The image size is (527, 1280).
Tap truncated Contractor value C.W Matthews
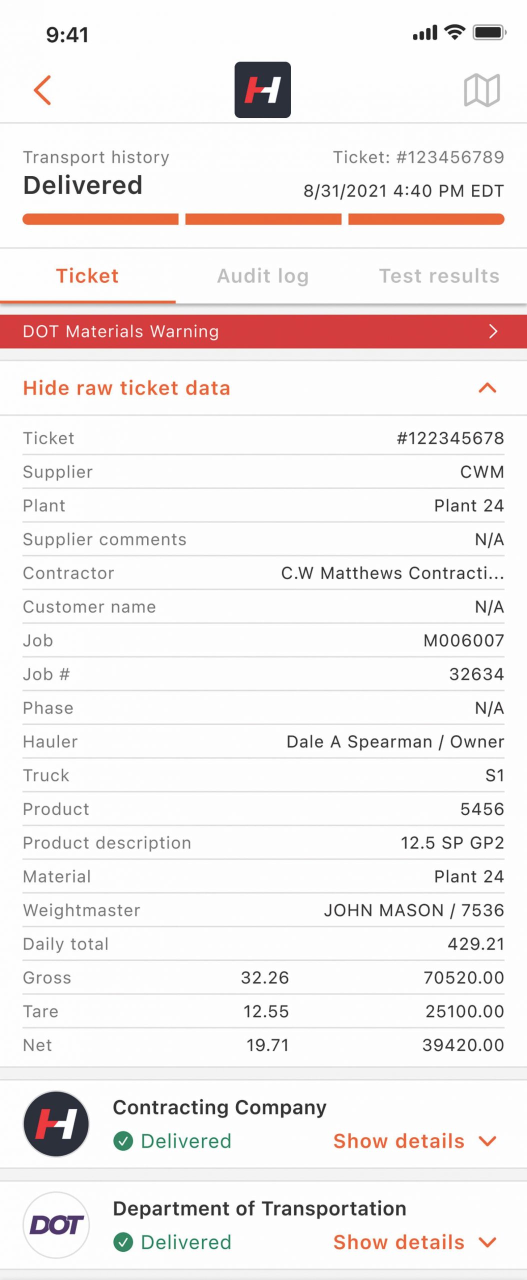392,573
